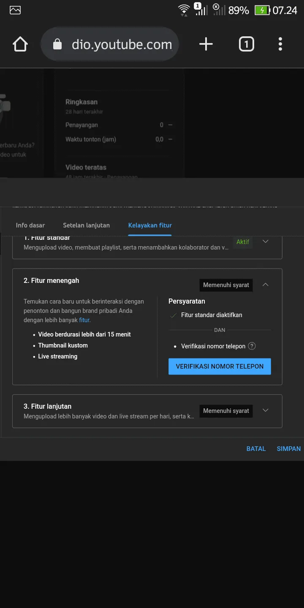Tap the padlock site security icon

tap(57, 44)
